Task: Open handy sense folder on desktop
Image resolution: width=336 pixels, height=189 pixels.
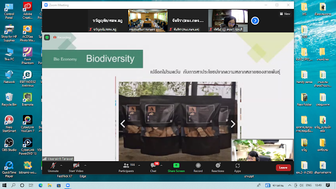Action: pyautogui.click(x=304, y=77)
